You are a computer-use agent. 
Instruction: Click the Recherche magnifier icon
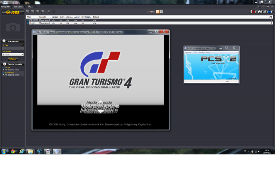4,41
